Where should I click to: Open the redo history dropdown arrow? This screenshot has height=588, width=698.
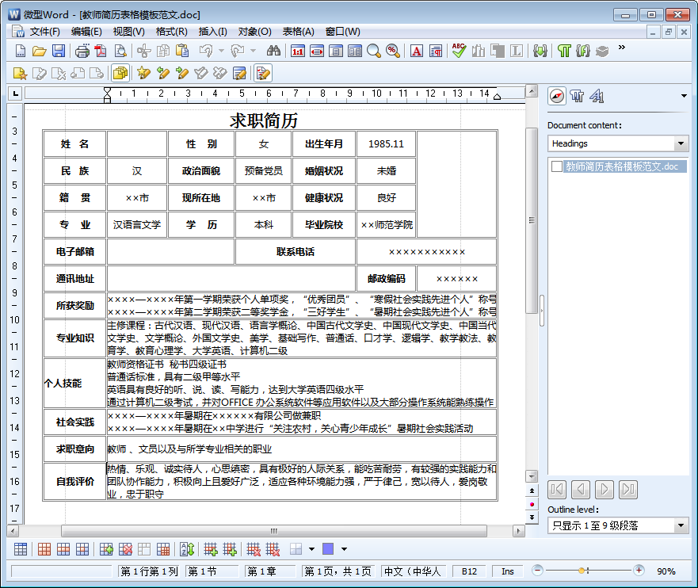254,51
